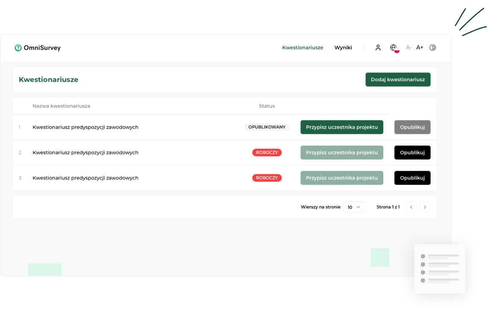Image resolution: width=493 pixels, height=312 pixels.
Task: Open the user account profile icon
Action: coord(378,48)
